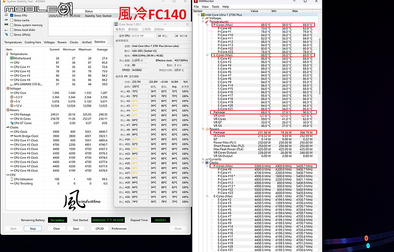Click the Intel Core Ultra 7 270K Plus (Arrow Lake) model field in Core Temp
The height and width of the screenshot is (252, 394).
pyautogui.click(x=161, y=46)
